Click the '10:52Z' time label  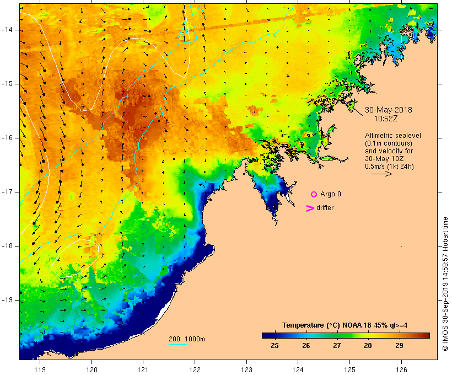pyautogui.click(x=386, y=119)
